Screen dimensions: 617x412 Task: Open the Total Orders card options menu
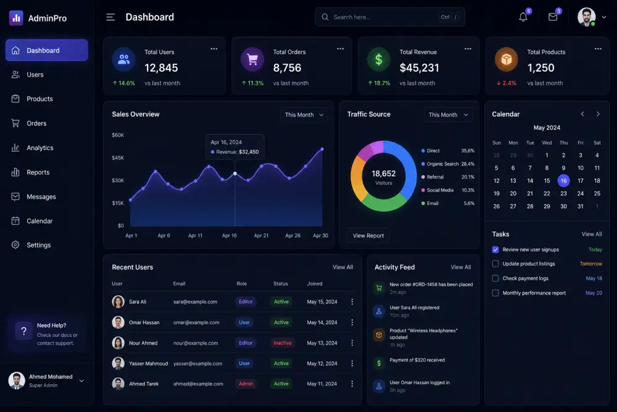[x=341, y=49]
